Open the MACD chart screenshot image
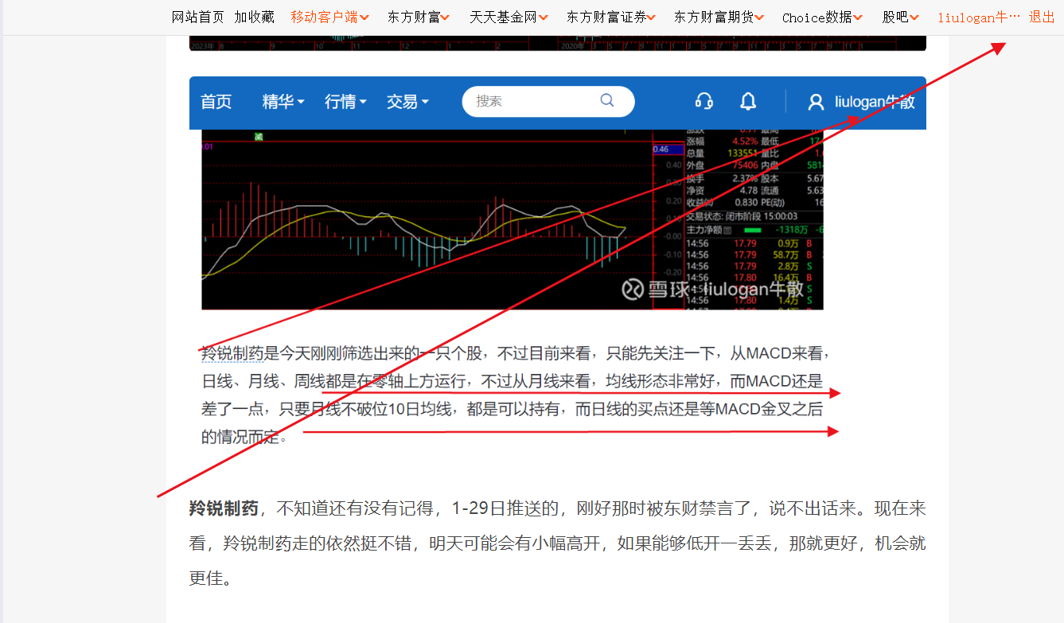Image resolution: width=1064 pixels, height=623 pixels. (513, 220)
